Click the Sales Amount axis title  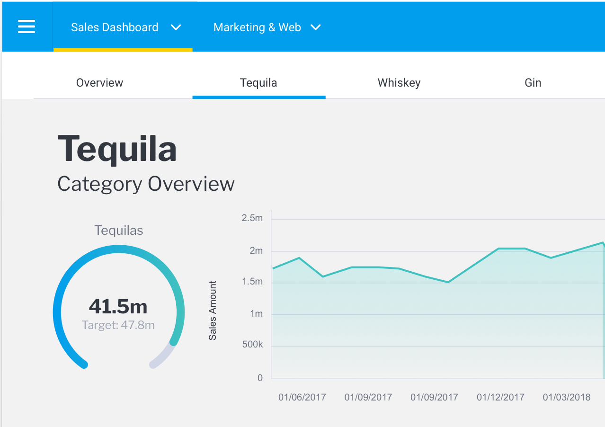tap(213, 311)
